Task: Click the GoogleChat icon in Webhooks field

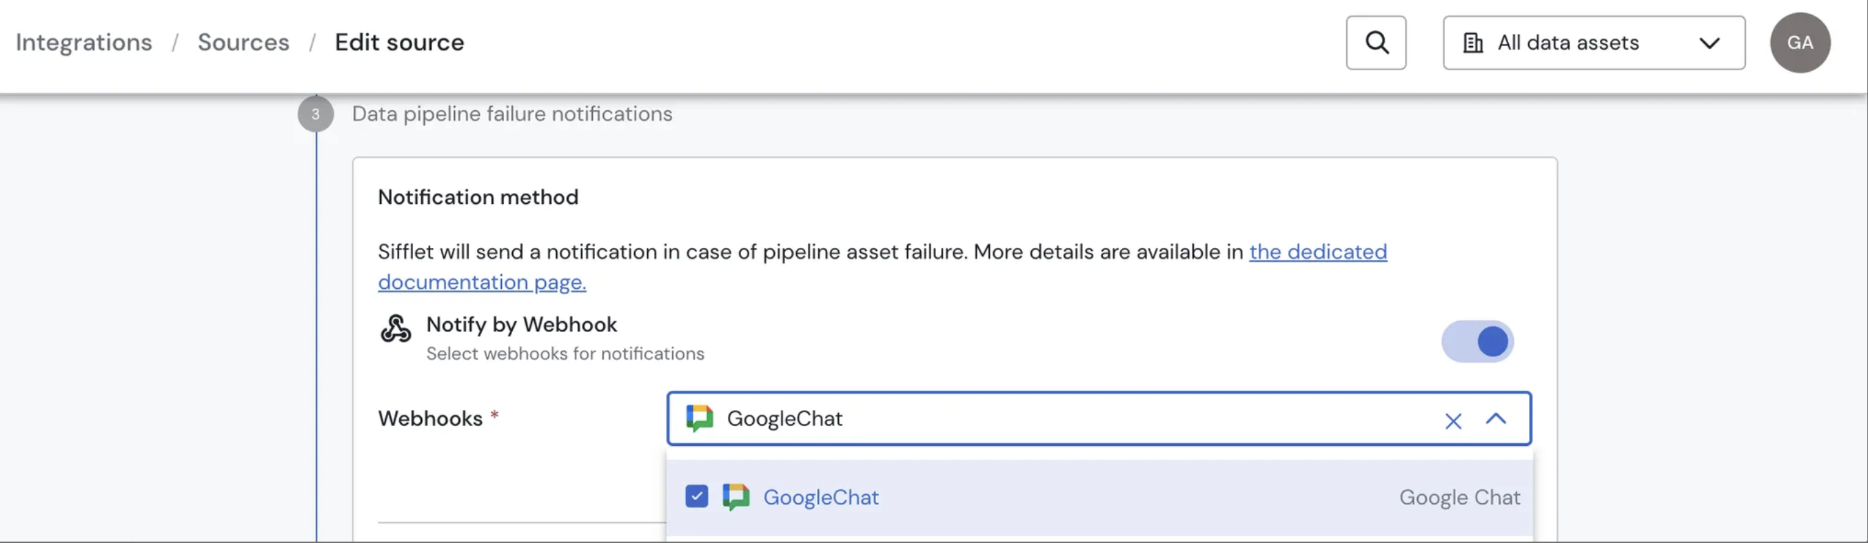Action: coord(700,418)
